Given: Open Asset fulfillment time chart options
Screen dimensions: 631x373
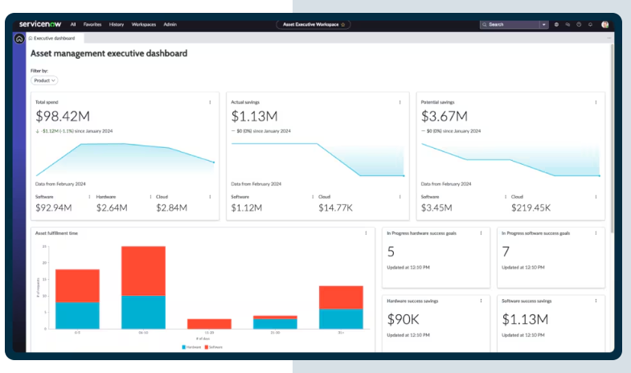Looking at the screenshot, I should (367, 233).
